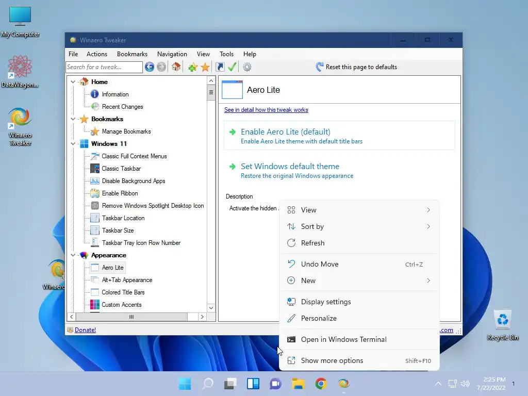Image resolution: width=528 pixels, height=396 pixels.
Task: Open the Actions menu
Action: (x=97, y=54)
